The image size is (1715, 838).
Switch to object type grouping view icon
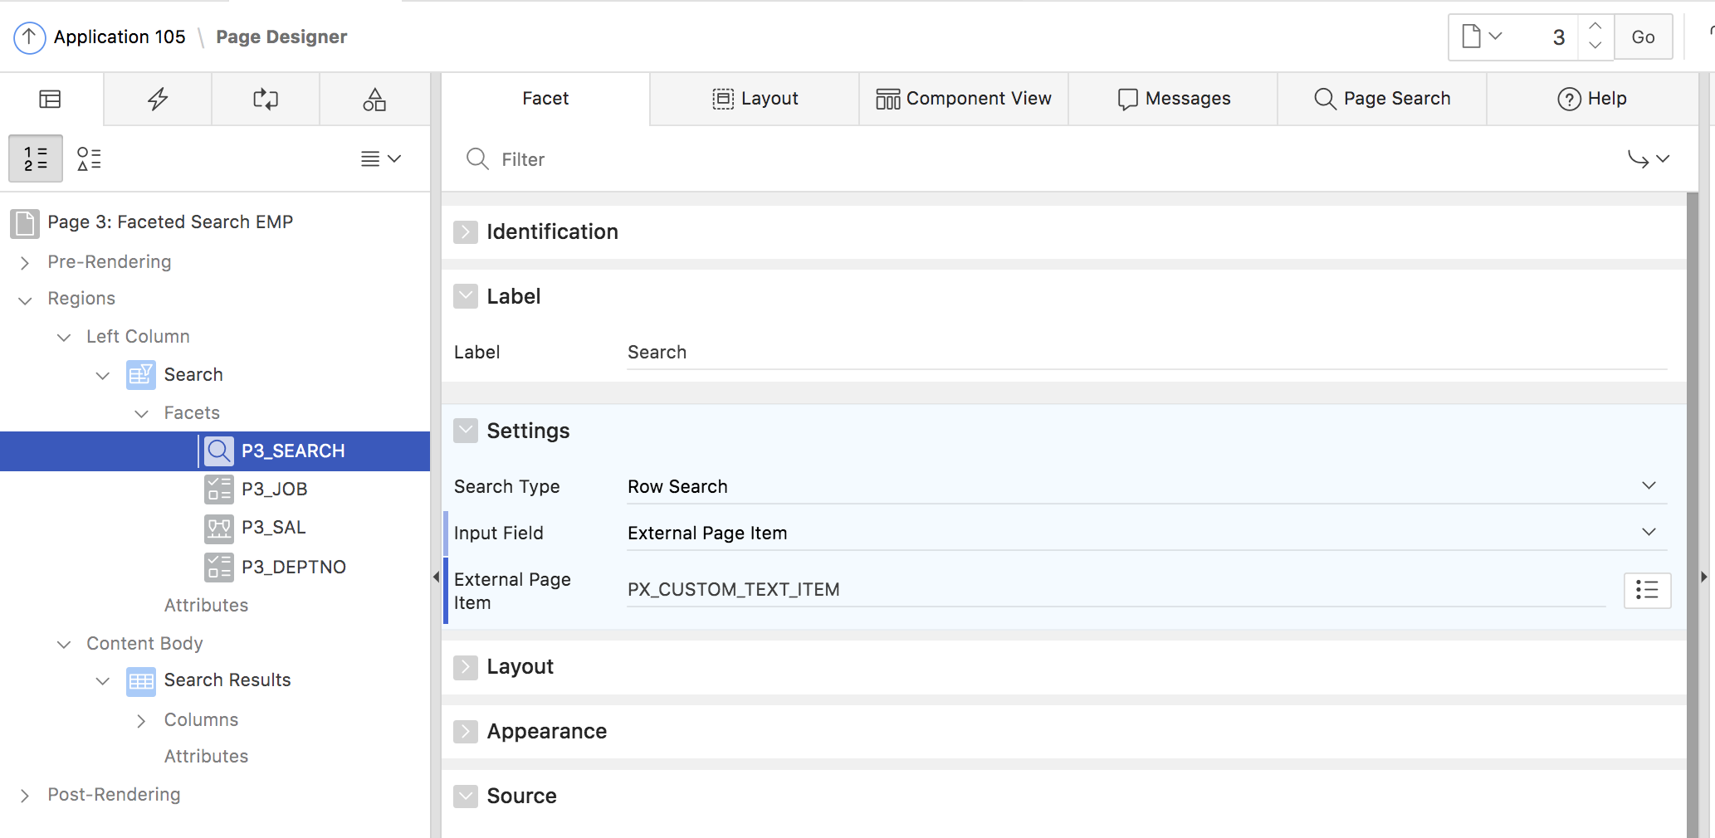pos(89,158)
